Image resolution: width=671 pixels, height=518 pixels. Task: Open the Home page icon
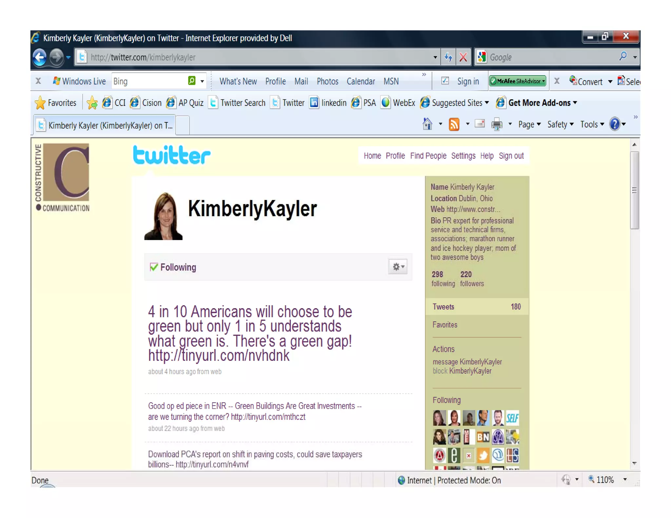427,124
